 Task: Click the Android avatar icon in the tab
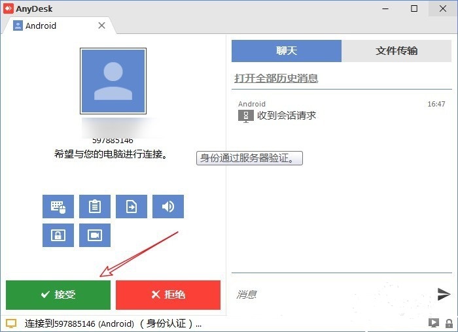point(18,25)
